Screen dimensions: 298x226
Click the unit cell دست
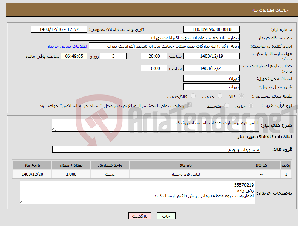[110, 174]
